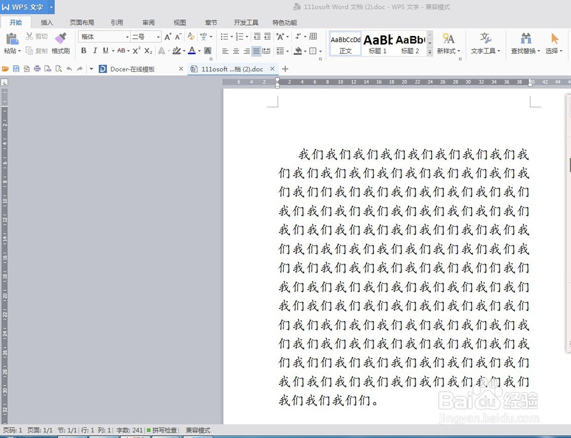This screenshot has height=438, width=571.
Task: Click the distributed alignment icon
Action: [267, 51]
